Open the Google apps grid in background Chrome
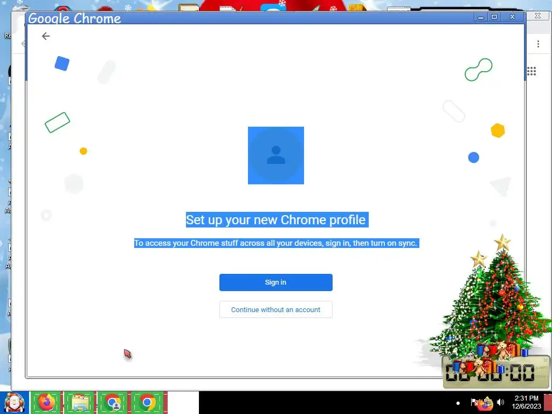552x414 pixels. coord(532,71)
